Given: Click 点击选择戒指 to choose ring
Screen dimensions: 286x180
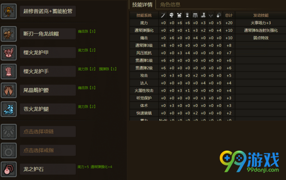Looking at the screenshot, I should (48, 151).
